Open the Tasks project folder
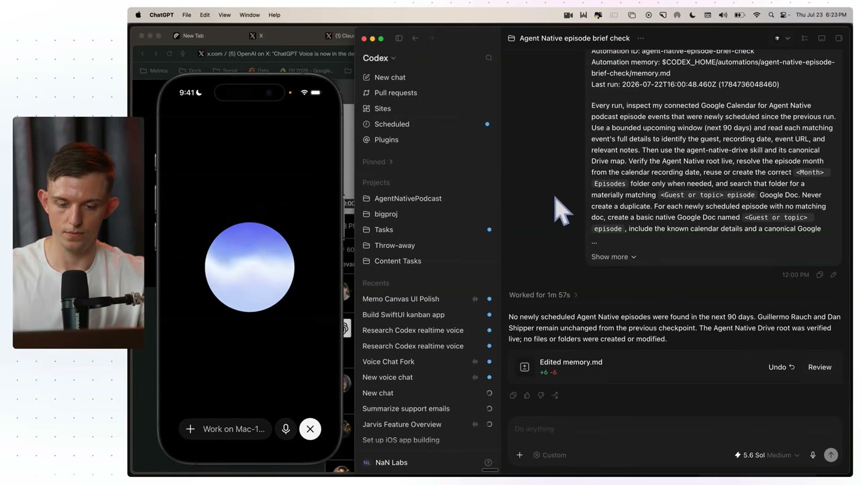 point(384,230)
